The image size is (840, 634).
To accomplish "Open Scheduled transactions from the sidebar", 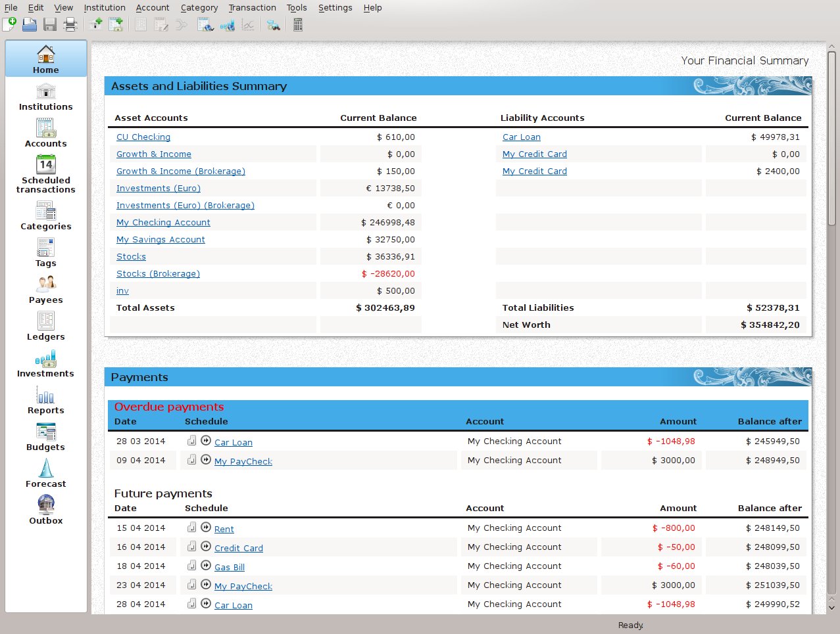I will (x=46, y=175).
